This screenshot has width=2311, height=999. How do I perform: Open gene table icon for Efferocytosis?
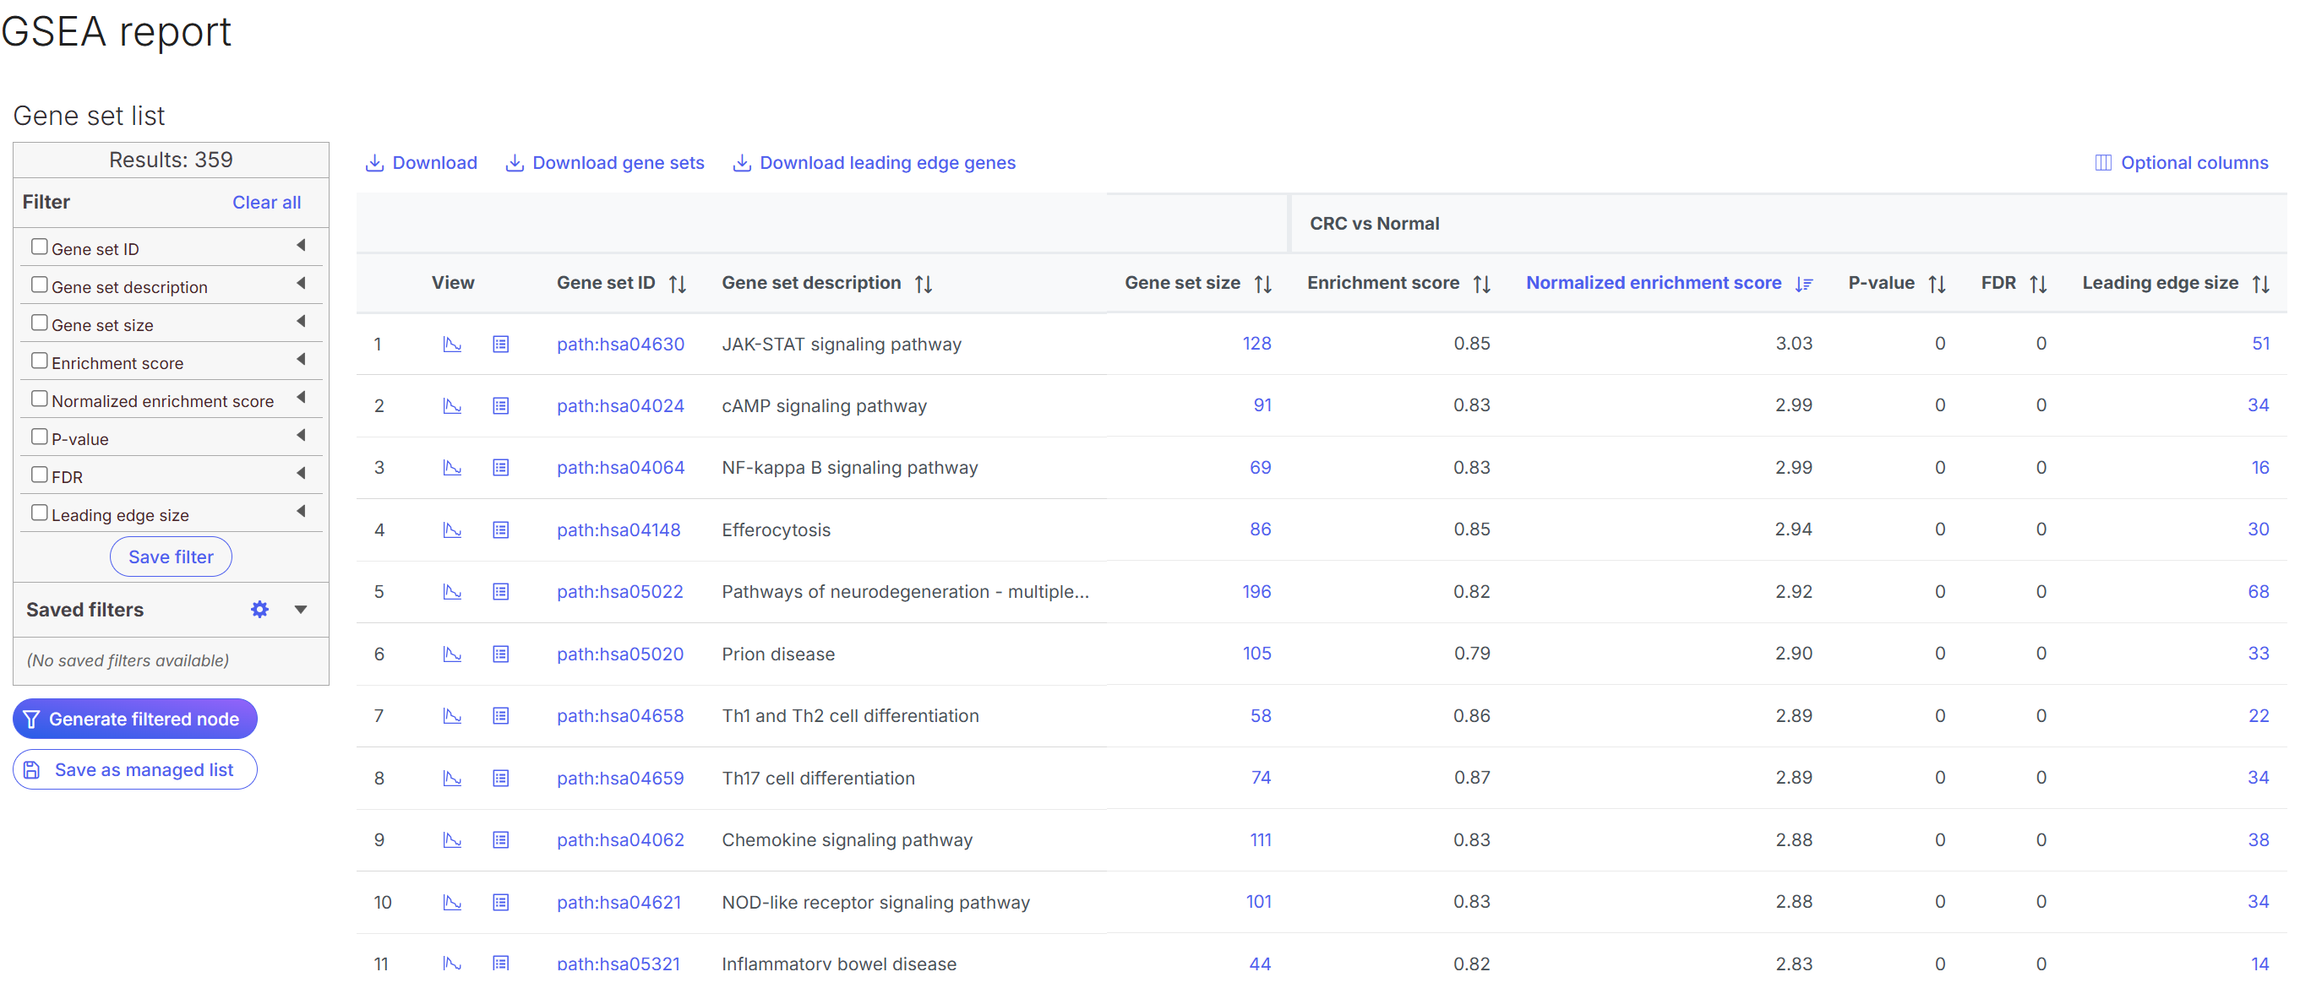[500, 530]
